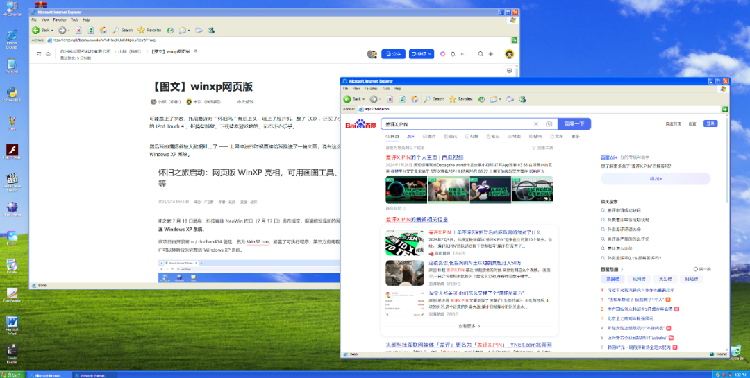Open the Win32.run link in the article
Image resolution: width=750 pixels, height=378 pixels.
[x=258, y=242]
